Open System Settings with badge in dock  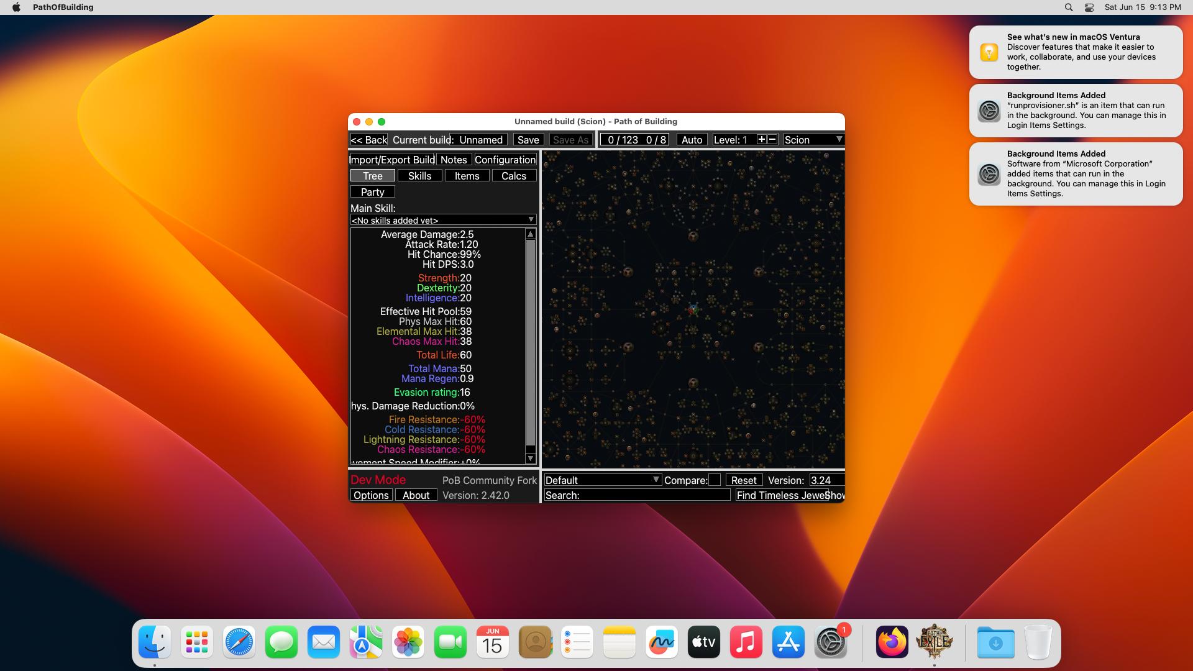[x=831, y=642]
